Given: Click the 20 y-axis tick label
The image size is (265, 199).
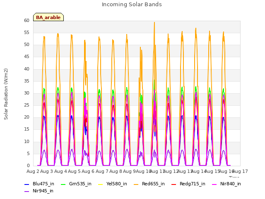Looking at the screenshot, I should click(x=26, y=117).
